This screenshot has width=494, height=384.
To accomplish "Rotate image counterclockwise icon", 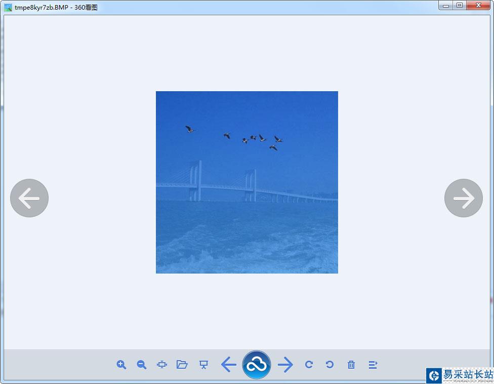I will pyautogui.click(x=330, y=365).
